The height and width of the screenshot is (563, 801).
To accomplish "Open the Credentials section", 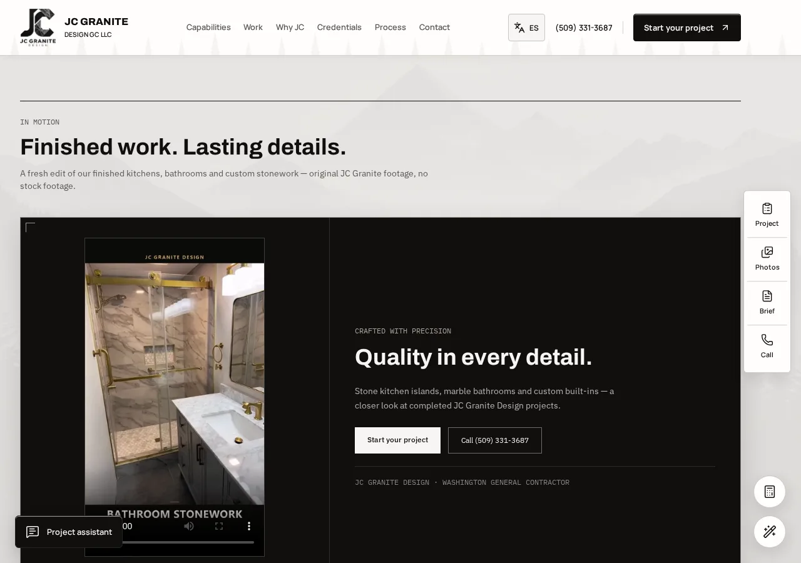I will tap(339, 28).
